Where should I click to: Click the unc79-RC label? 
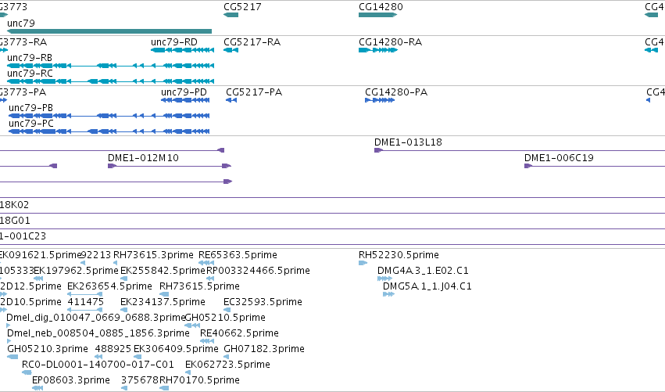[x=30, y=74]
